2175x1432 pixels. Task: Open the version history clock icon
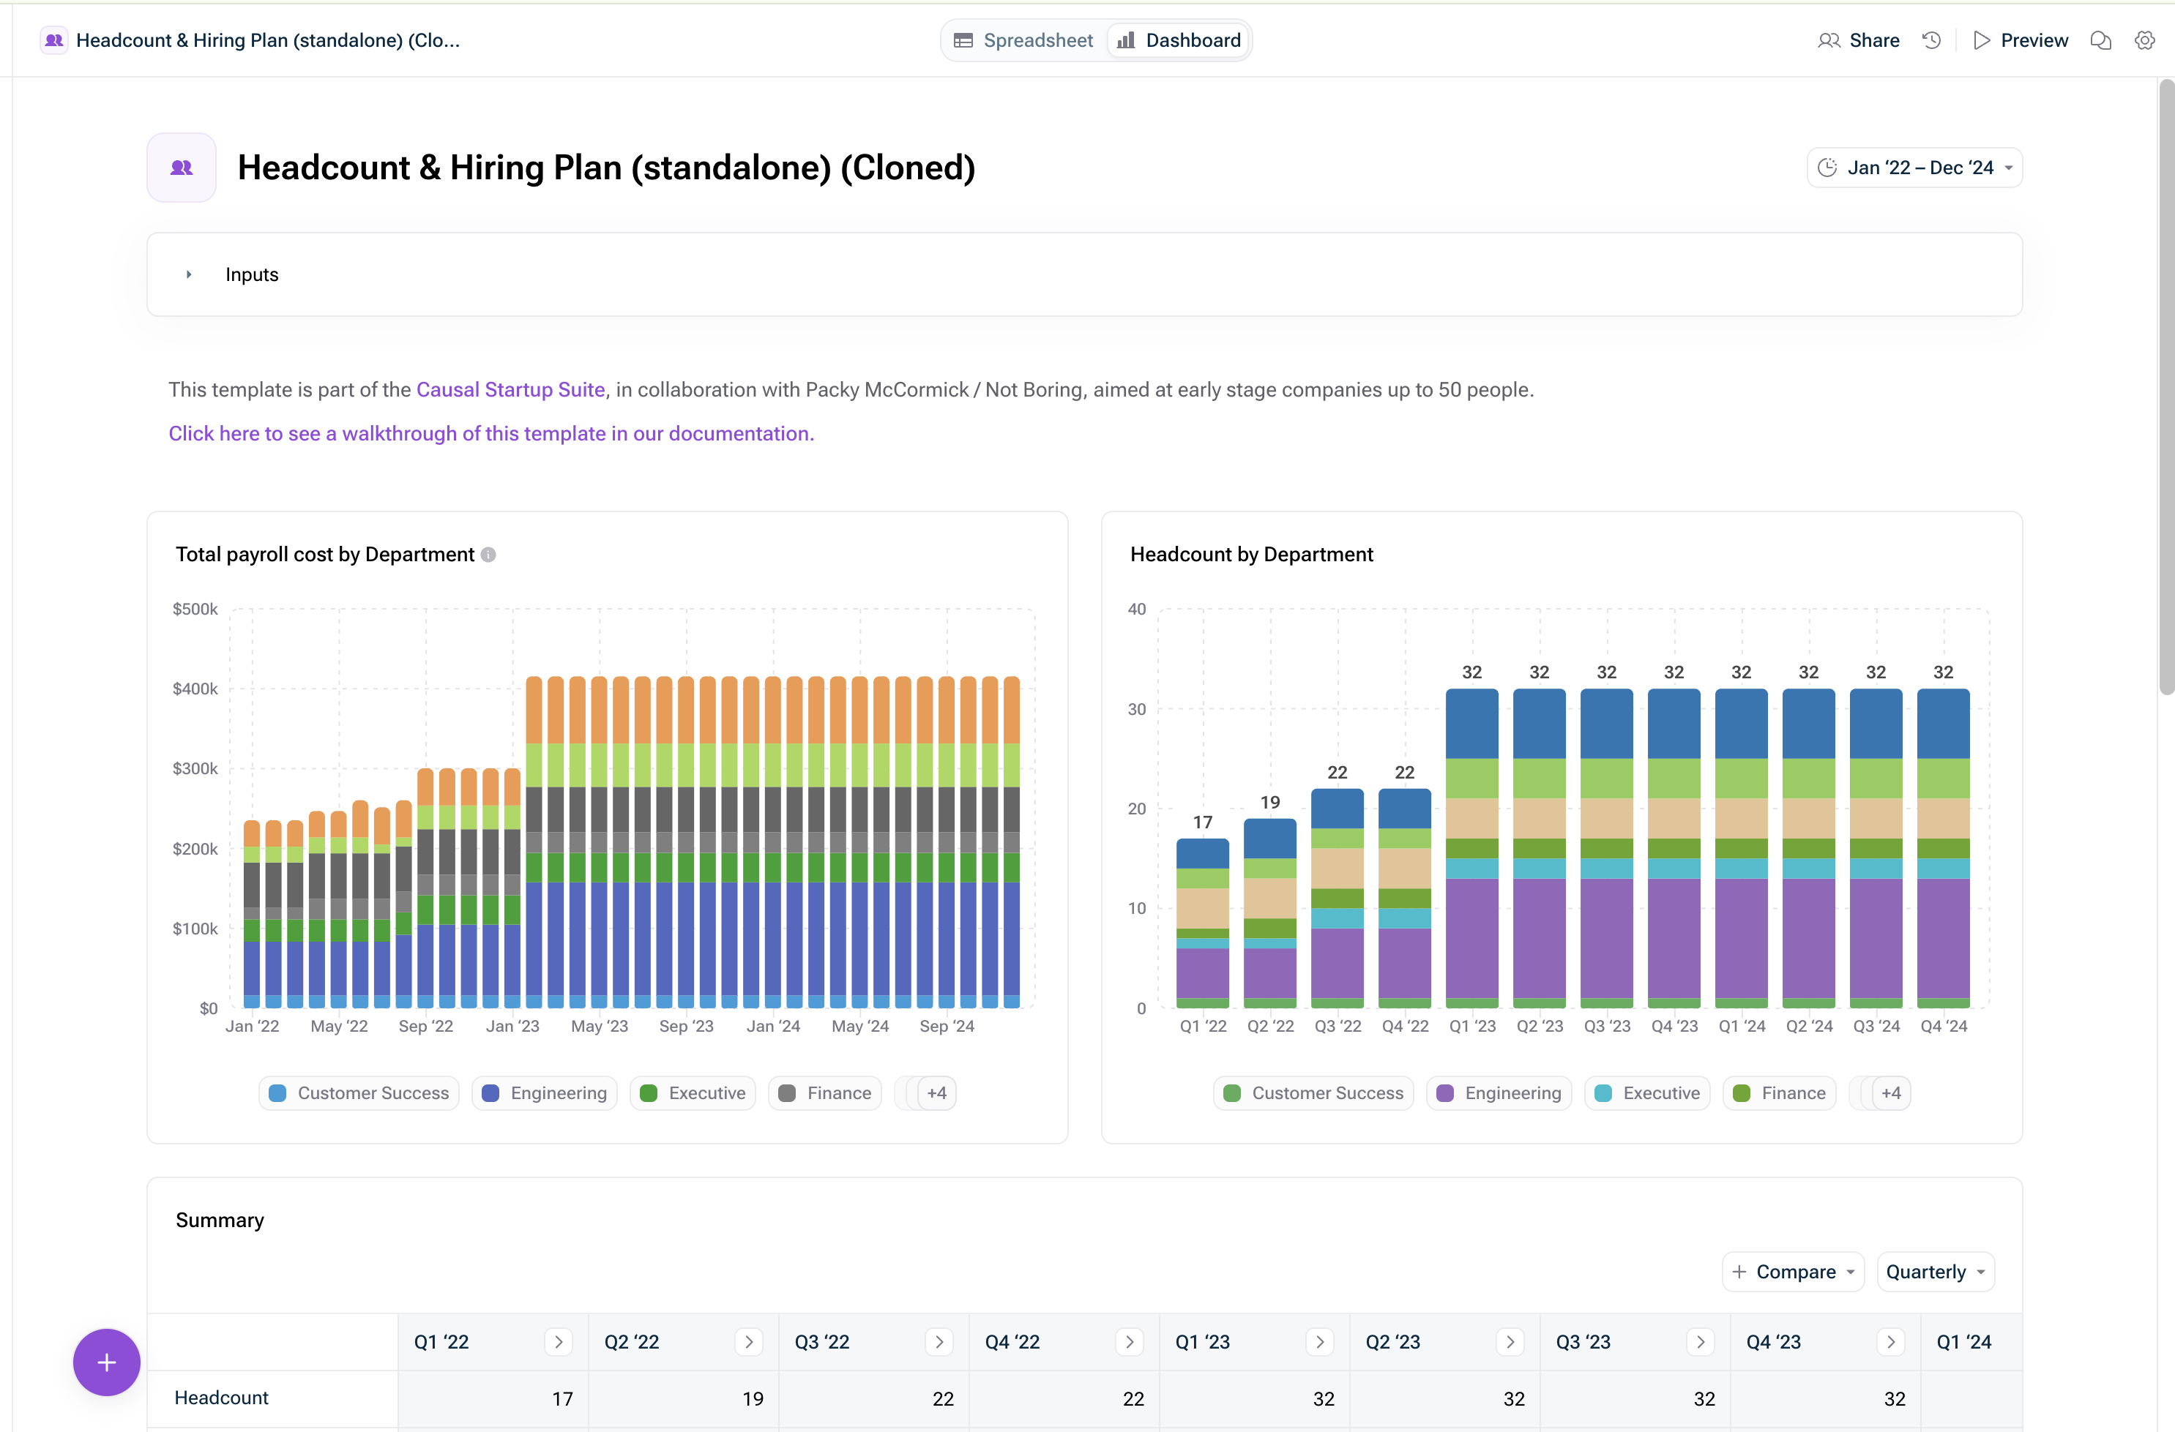pyautogui.click(x=1931, y=40)
